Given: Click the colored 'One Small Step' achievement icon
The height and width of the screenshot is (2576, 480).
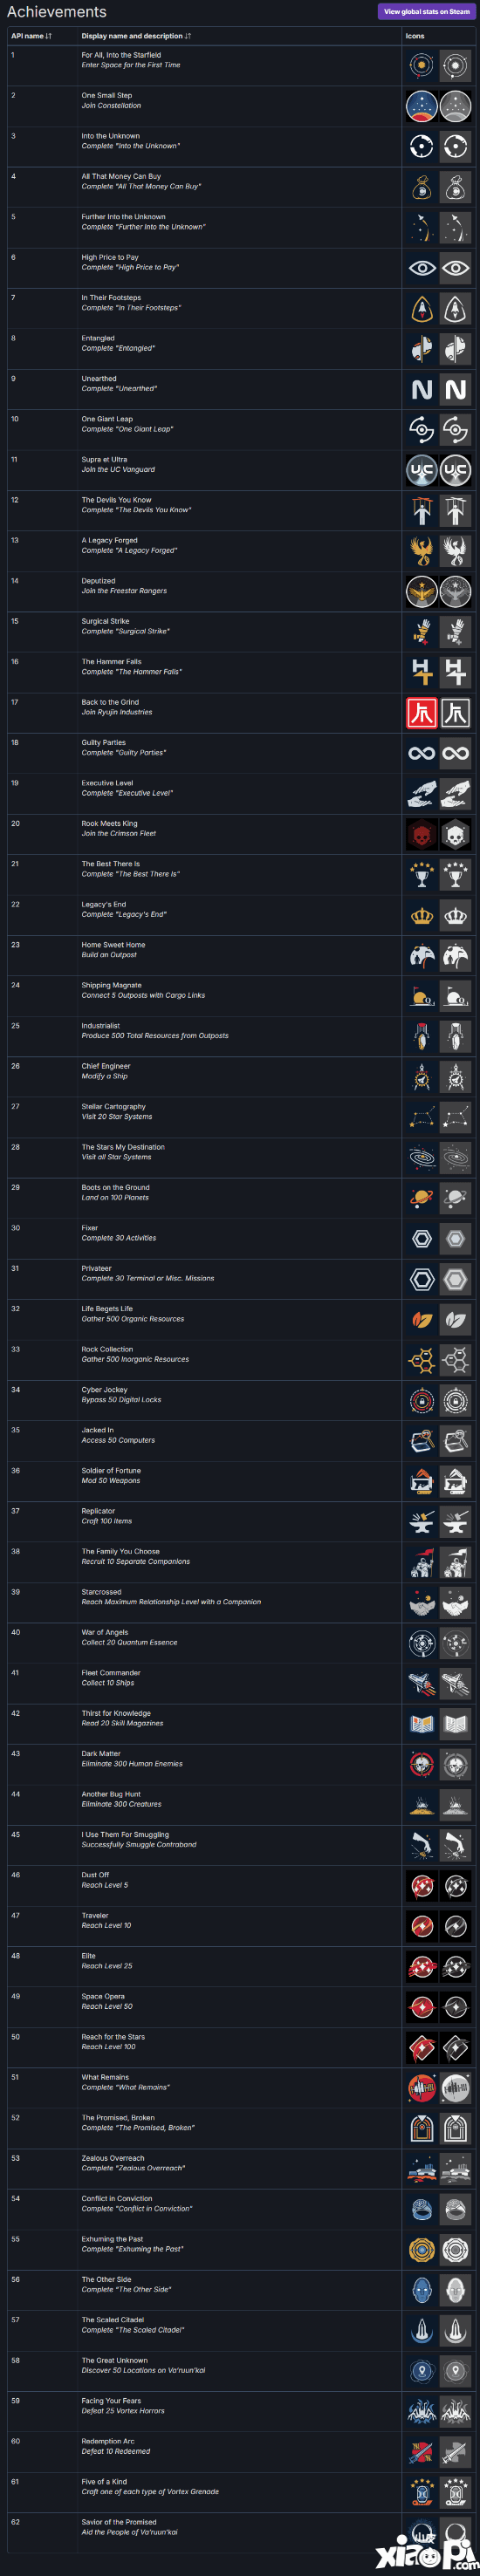Looking at the screenshot, I should (x=422, y=106).
